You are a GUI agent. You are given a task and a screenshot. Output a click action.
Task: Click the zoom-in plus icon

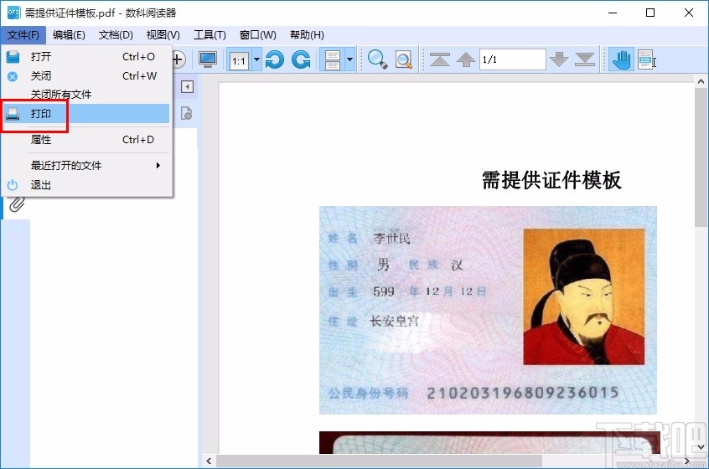[x=179, y=59]
